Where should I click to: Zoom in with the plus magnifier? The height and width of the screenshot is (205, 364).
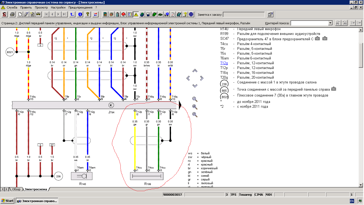pyautogui.click(x=195, y=107)
